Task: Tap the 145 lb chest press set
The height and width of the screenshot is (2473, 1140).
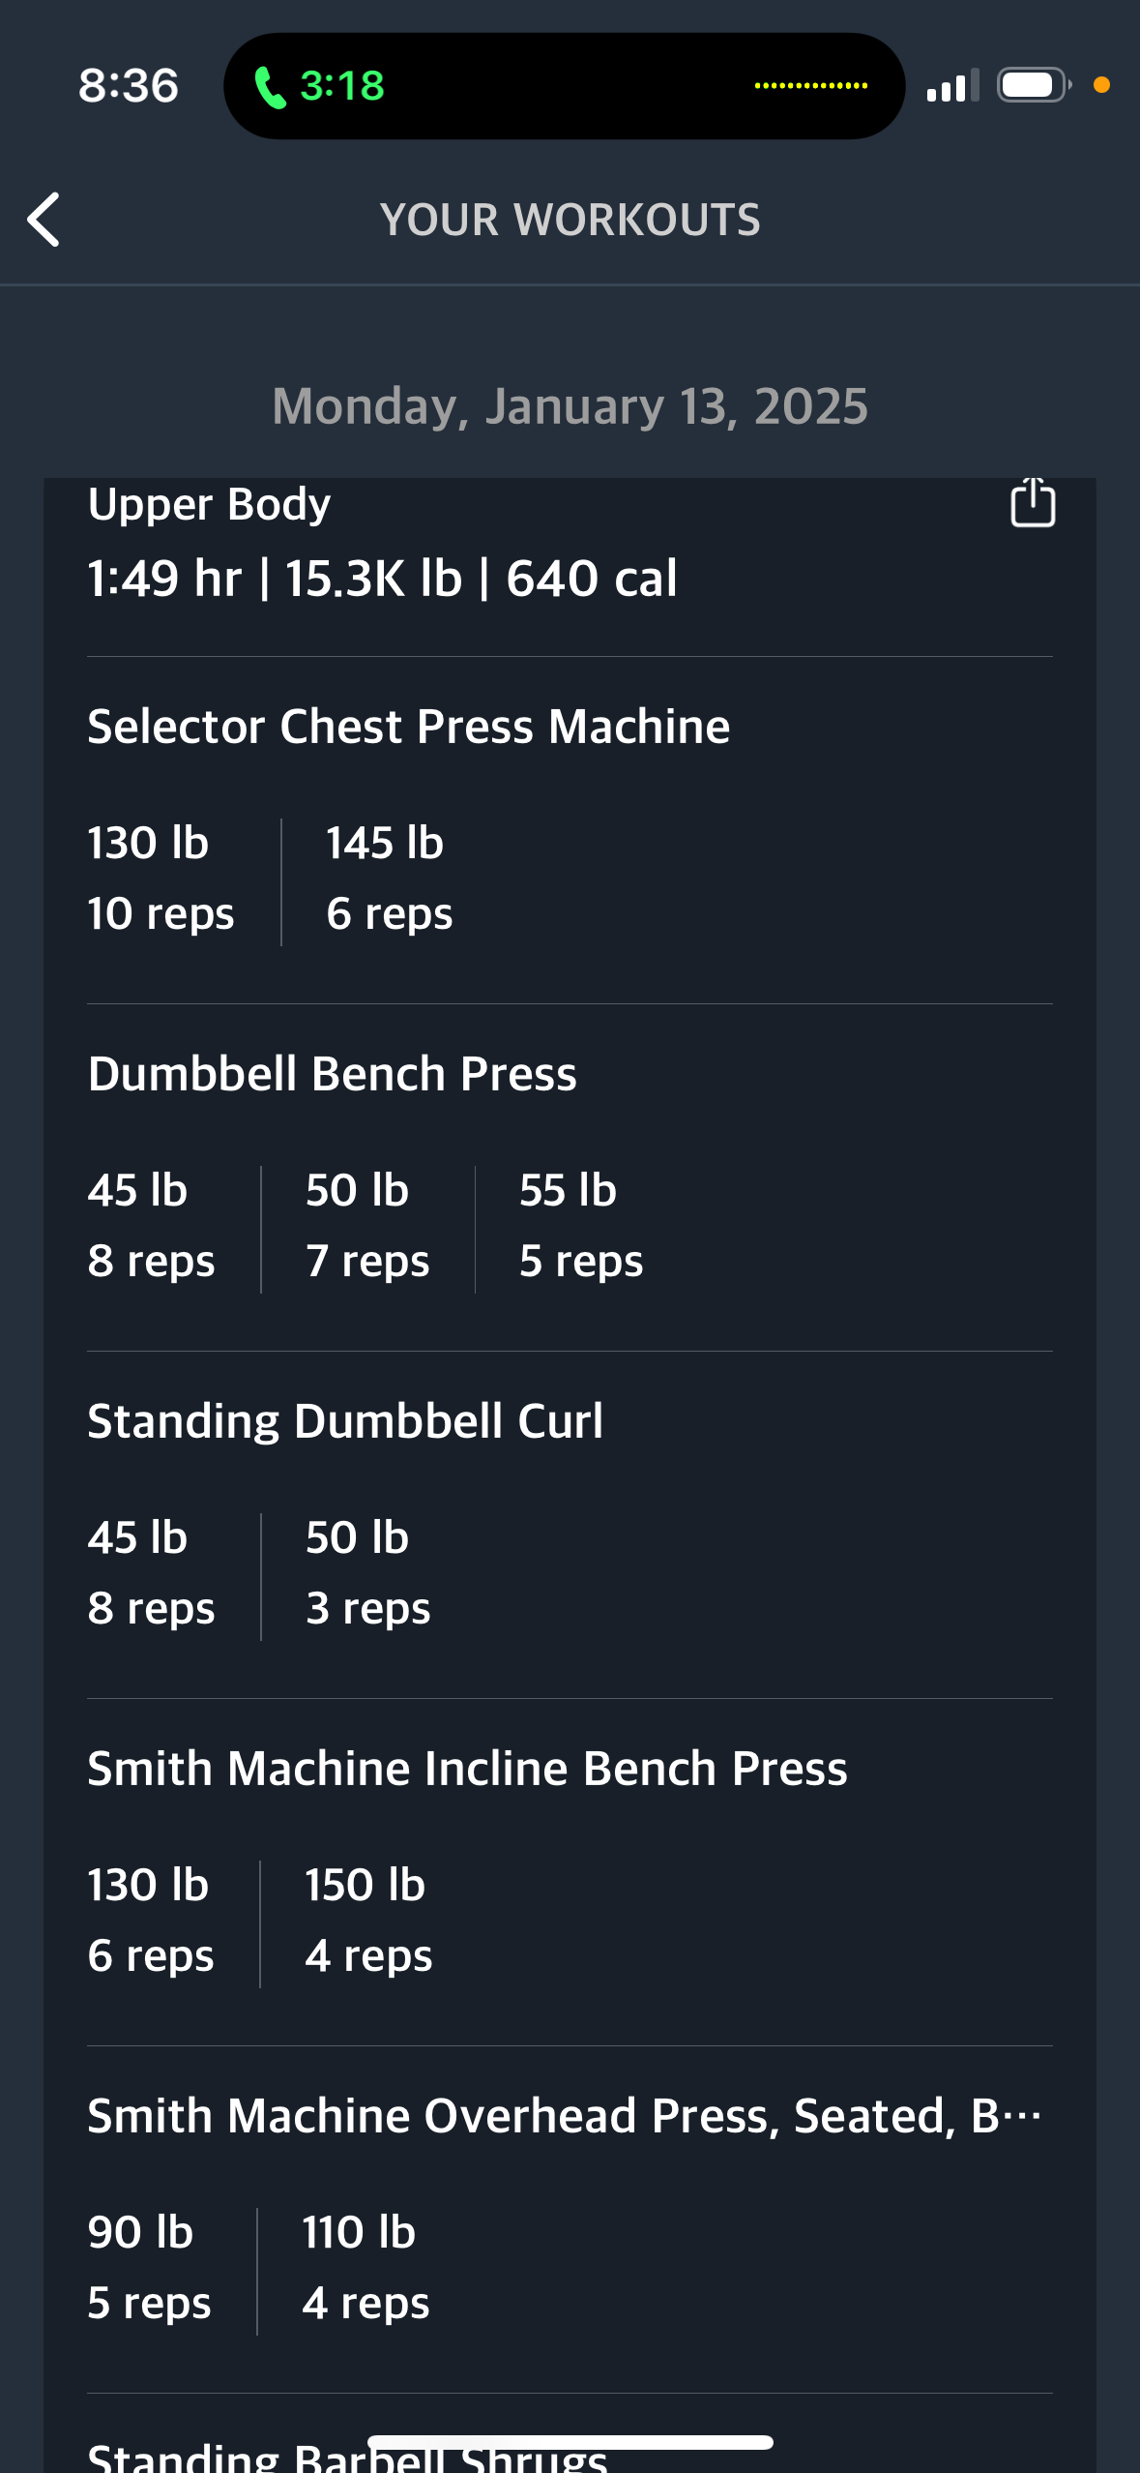Action: click(x=388, y=878)
